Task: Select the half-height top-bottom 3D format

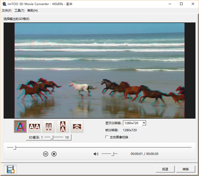Action: 77,126
